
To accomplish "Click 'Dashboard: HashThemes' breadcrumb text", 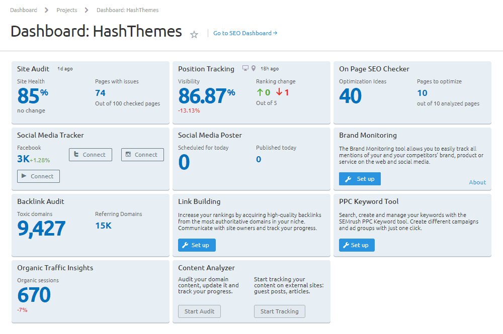I will click(127, 10).
